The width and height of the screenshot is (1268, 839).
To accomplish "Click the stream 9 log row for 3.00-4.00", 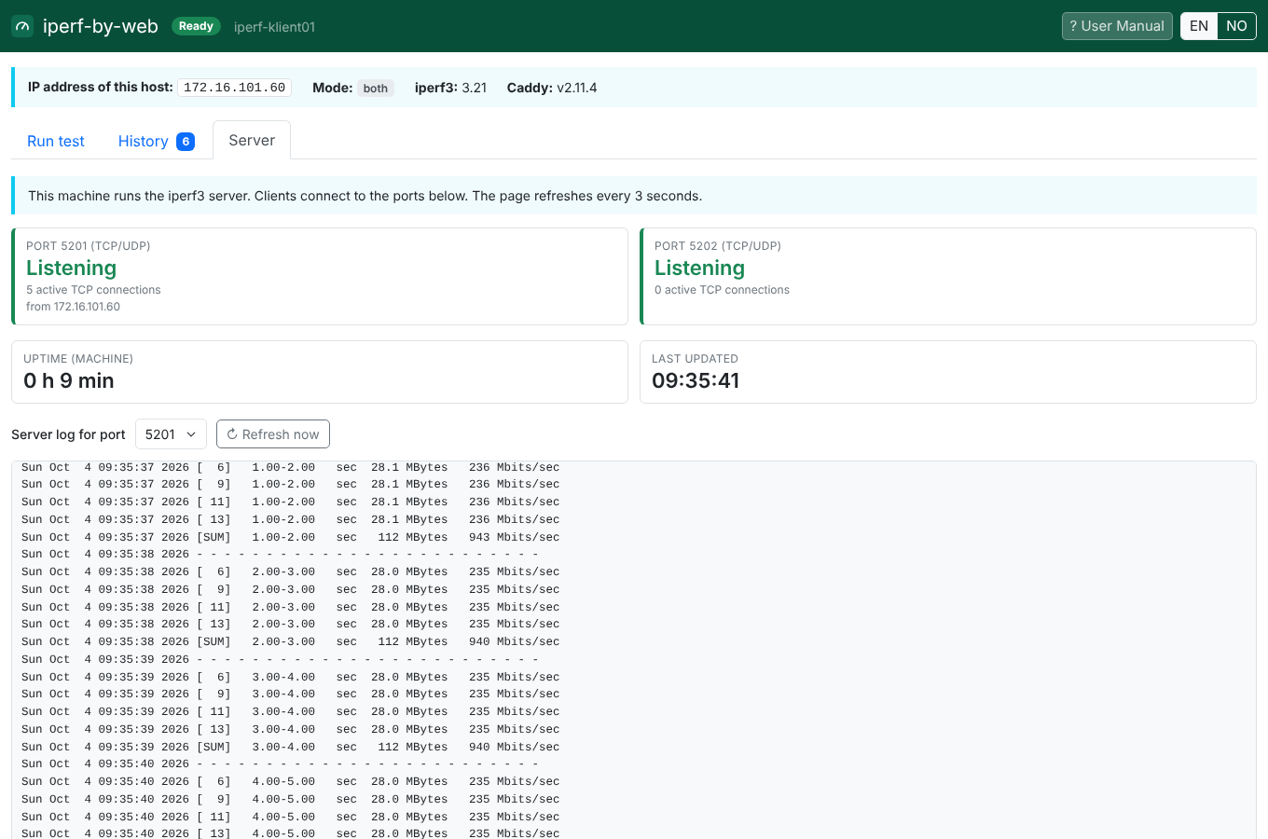I will point(291,694).
